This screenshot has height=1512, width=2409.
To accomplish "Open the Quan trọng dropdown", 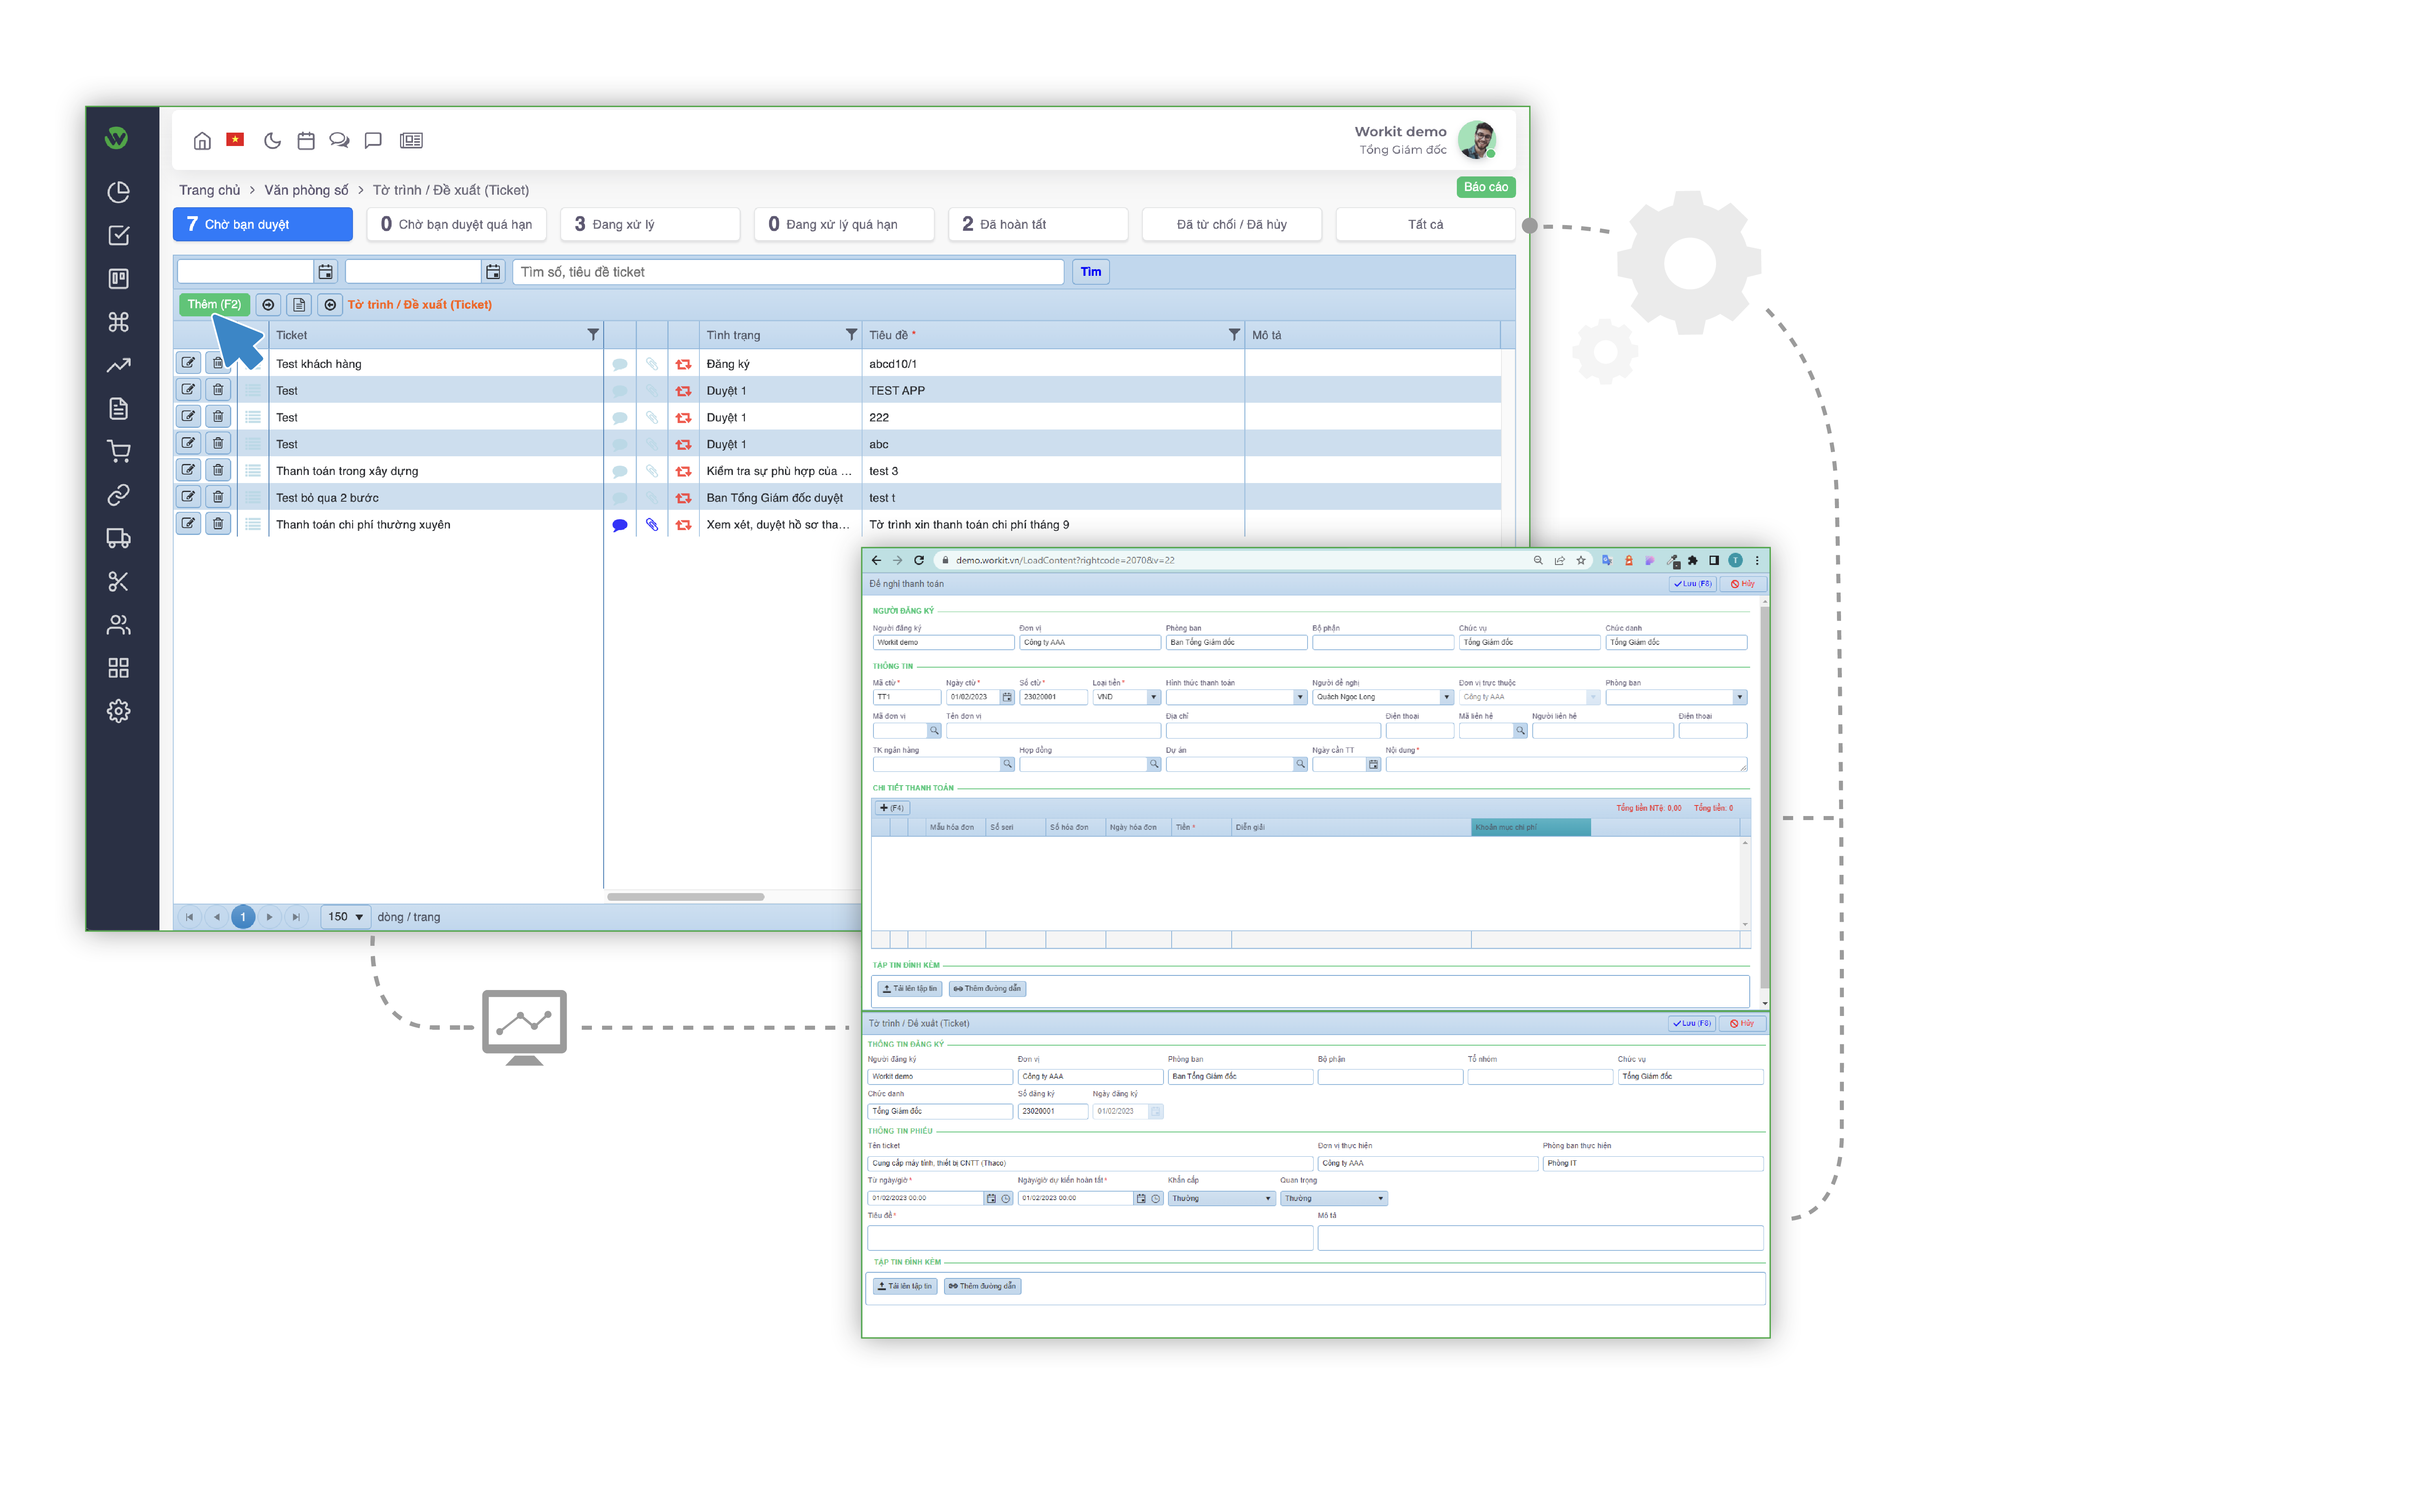I will (x=1334, y=1198).
